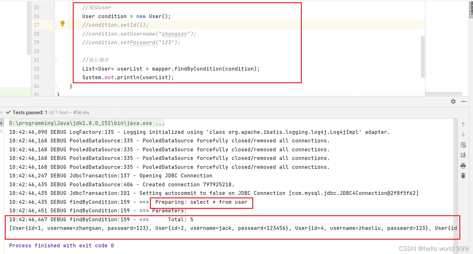Screen dimensions: 473x254
Task: Click the up-arrow previous occurrence icon
Action: click(x=463, y=124)
